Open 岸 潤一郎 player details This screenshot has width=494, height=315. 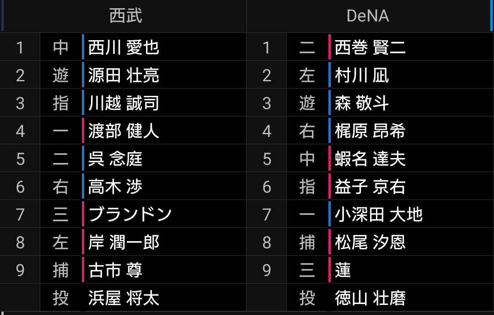123,242
